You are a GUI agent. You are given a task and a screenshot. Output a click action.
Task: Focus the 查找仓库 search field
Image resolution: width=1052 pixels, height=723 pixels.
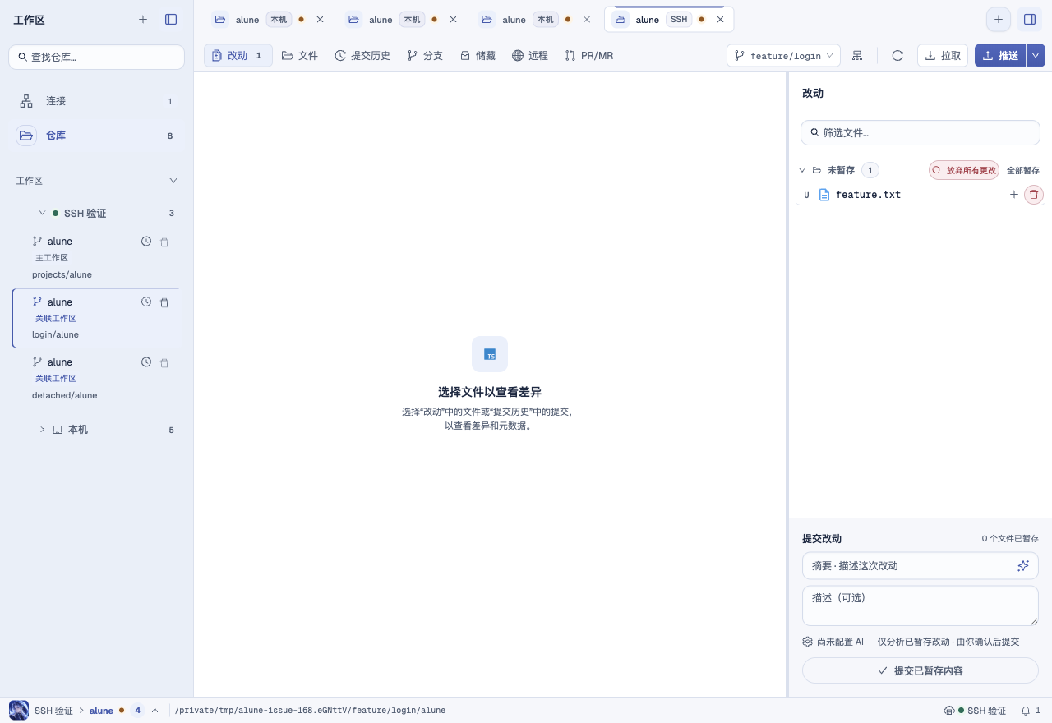click(x=96, y=57)
